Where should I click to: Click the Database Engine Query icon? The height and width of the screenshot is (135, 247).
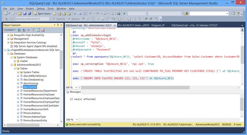(x=54, y=14)
